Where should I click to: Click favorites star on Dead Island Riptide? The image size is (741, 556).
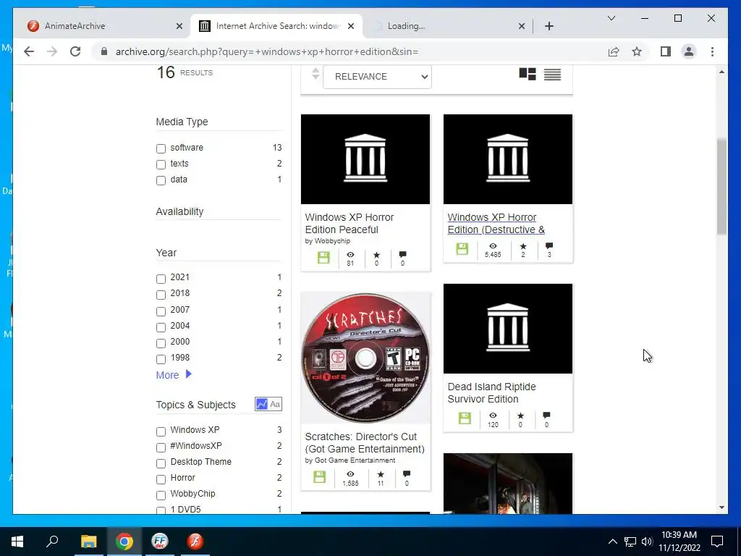520,416
